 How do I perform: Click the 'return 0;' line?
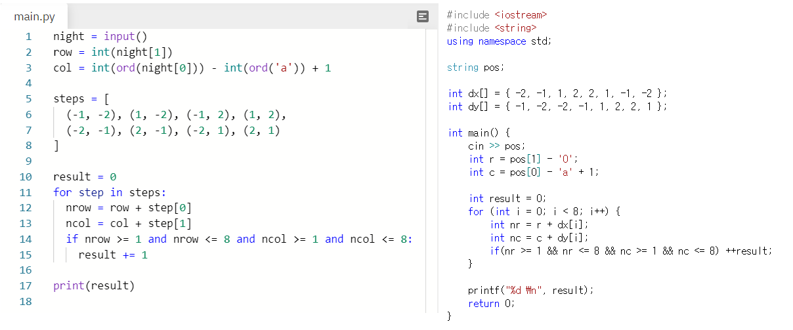[x=492, y=303]
